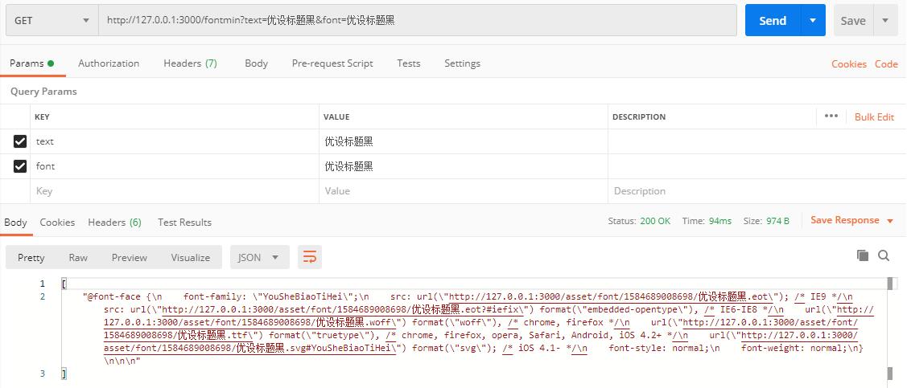907x388 pixels.
Task: Expand the Save button dropdown arrow
Action: (885, 21)
